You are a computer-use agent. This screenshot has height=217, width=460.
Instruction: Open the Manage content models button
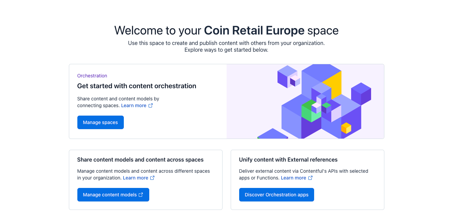click(x=113, y=195)
